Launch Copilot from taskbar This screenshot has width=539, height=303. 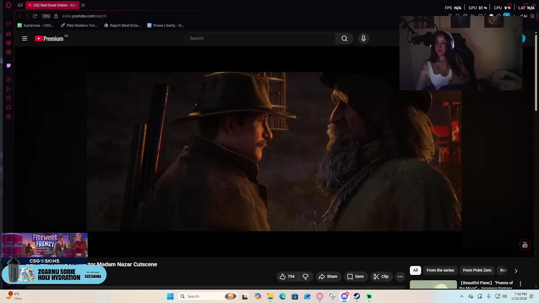tap(258, 296)
